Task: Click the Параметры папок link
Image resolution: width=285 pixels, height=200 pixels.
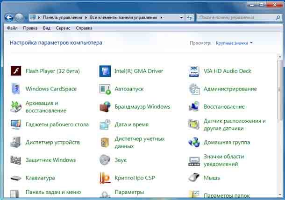Action: [227, 196]
